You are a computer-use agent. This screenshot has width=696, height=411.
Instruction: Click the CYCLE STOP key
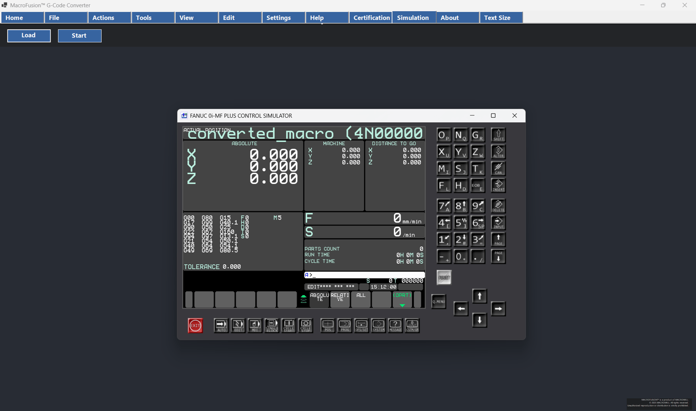coord(305,325)
